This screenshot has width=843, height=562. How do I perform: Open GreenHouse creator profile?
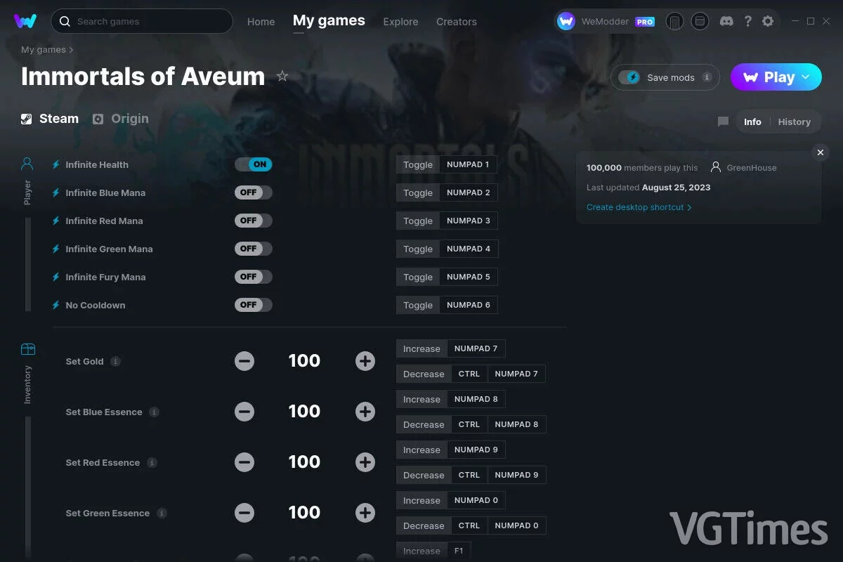(744, 167)
